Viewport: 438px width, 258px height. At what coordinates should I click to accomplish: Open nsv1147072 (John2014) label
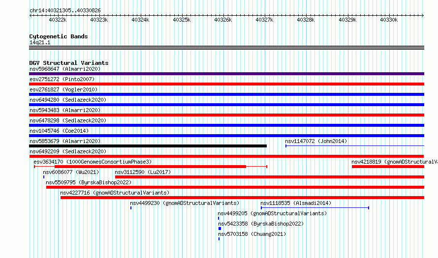[316, 141]
